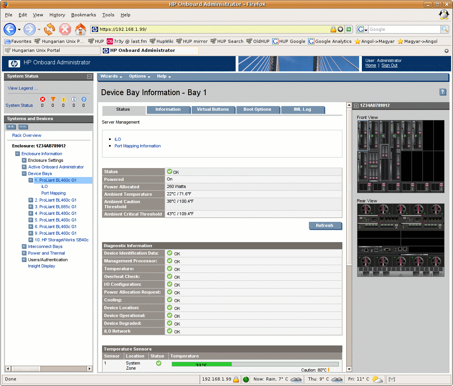Click the URL address field
The height and width of the screenshot is (386, 453).
214,29
